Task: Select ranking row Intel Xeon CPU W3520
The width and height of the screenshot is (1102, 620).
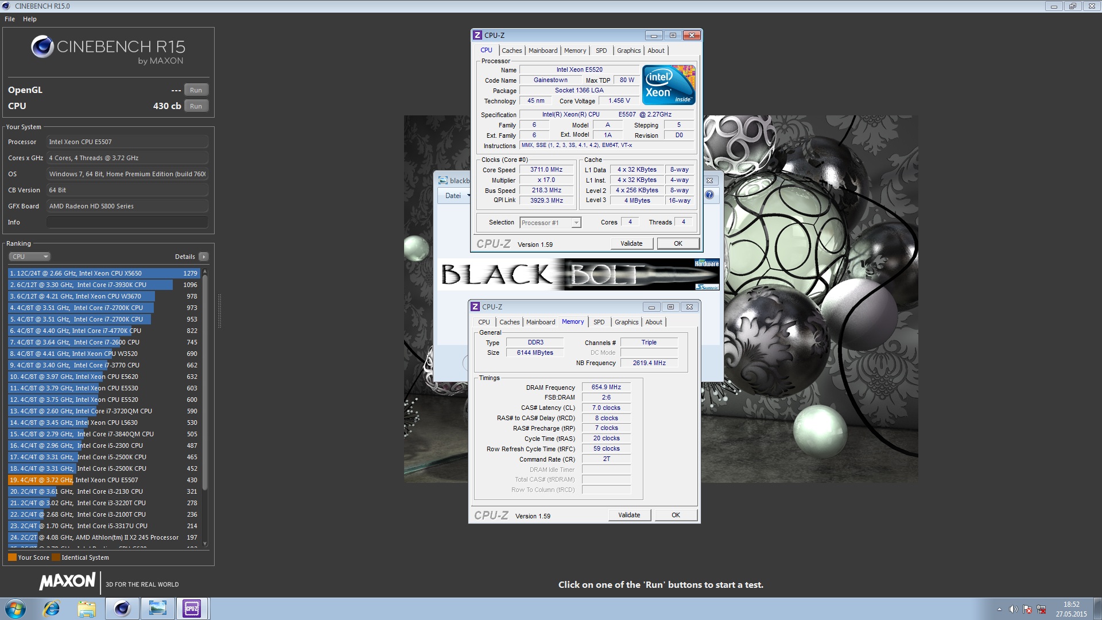Action: pyautogui.click(x=103, y=354)
